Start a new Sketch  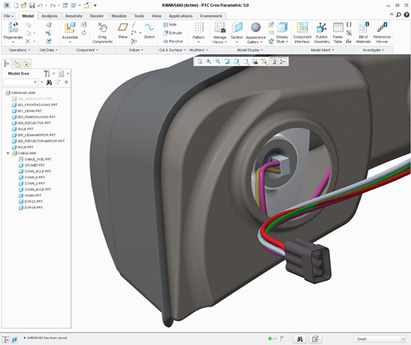(x=149, y=28)
